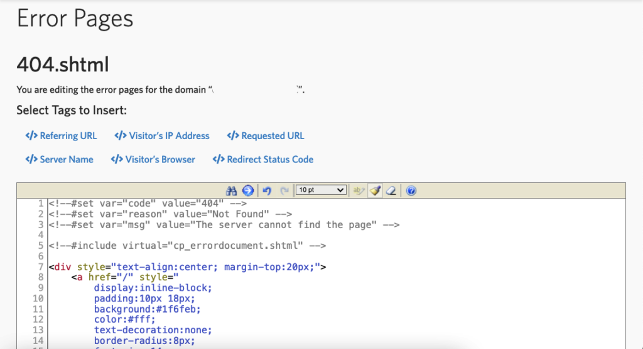Click the redo arrow icon
This screenshot has height=349, width=643.
pyautogui.click(x=284, y=190)
